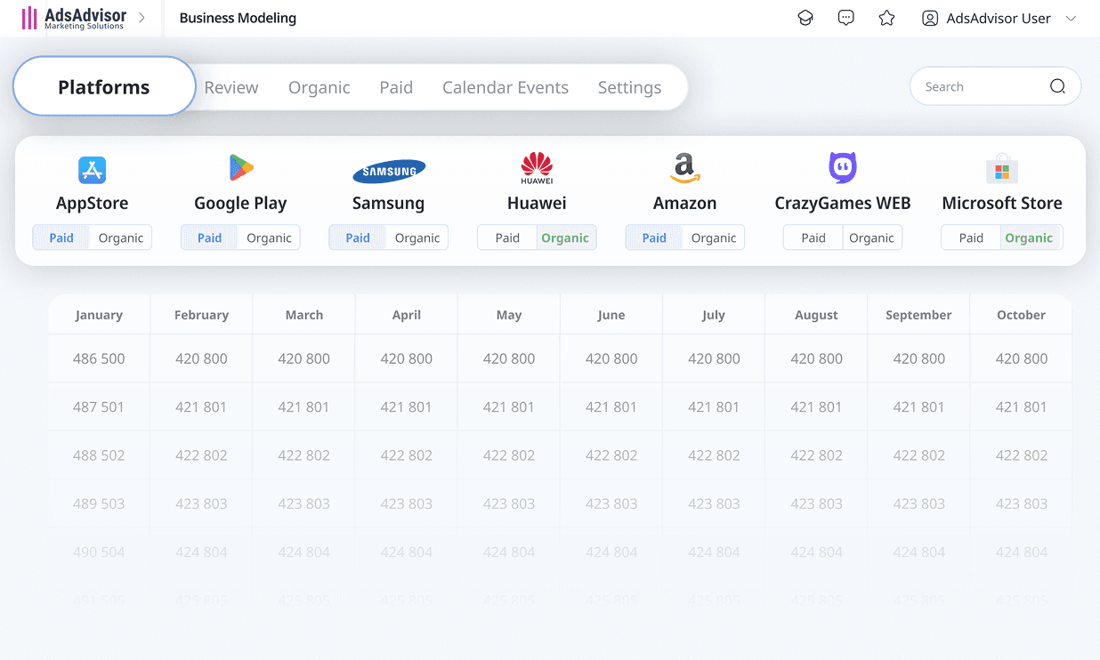1100x660 pixels.
Task: Click the May column header
Action: coord(509,315)
